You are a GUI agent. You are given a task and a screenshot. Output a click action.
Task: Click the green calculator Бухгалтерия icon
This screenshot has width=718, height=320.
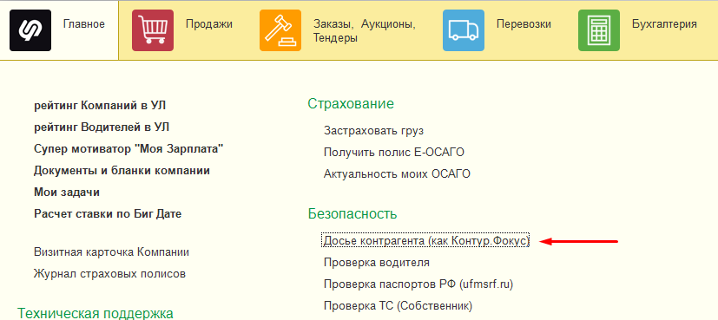coord(599,30)
